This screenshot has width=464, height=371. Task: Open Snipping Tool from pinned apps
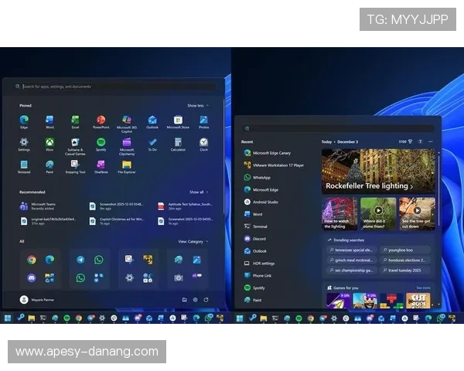(75, 165)
